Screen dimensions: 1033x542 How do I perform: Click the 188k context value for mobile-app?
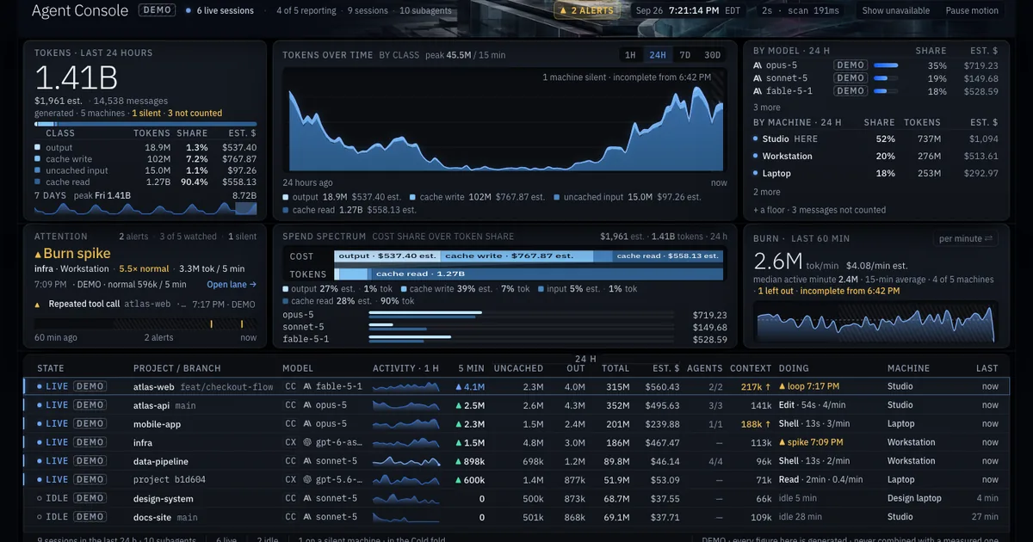[x=756, y=424]
